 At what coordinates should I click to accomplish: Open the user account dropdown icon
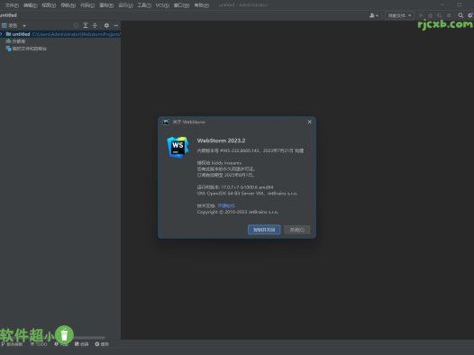click(x=374, y=15)
